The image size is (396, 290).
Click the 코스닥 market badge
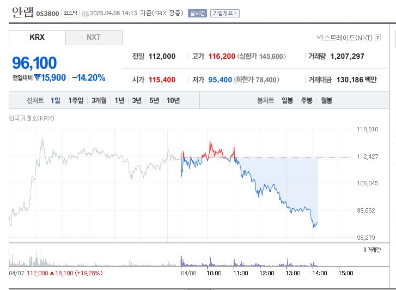tap(70, 13)
